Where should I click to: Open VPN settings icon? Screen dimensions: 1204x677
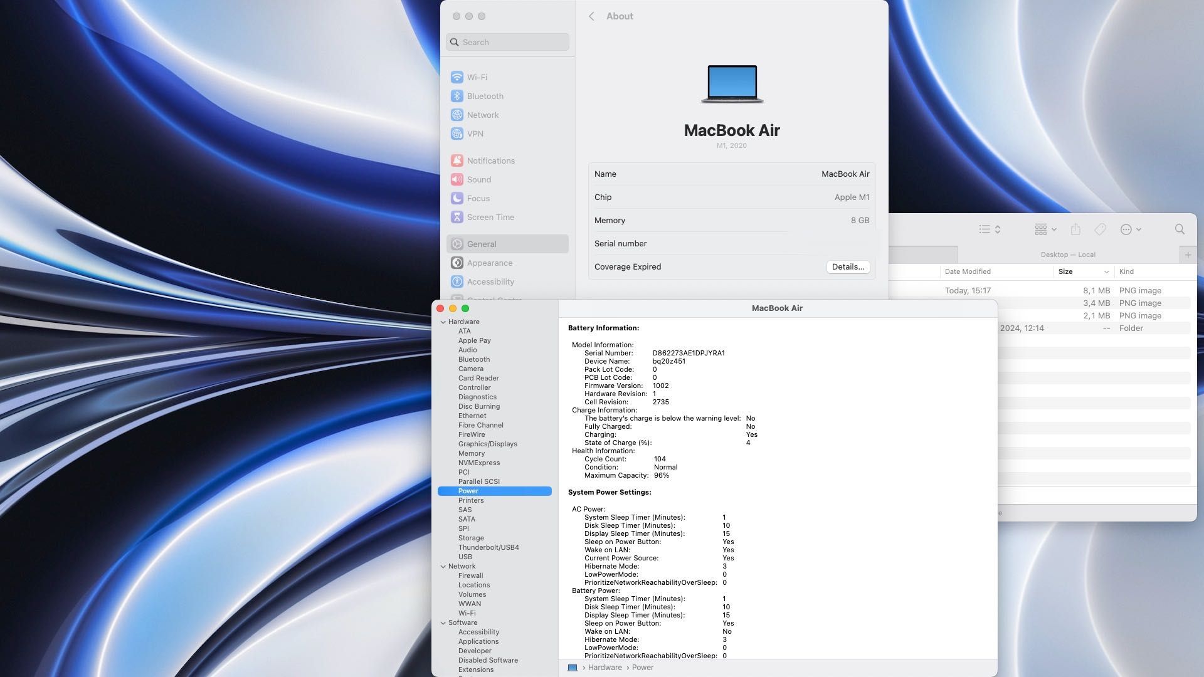(x=457, y=134)
